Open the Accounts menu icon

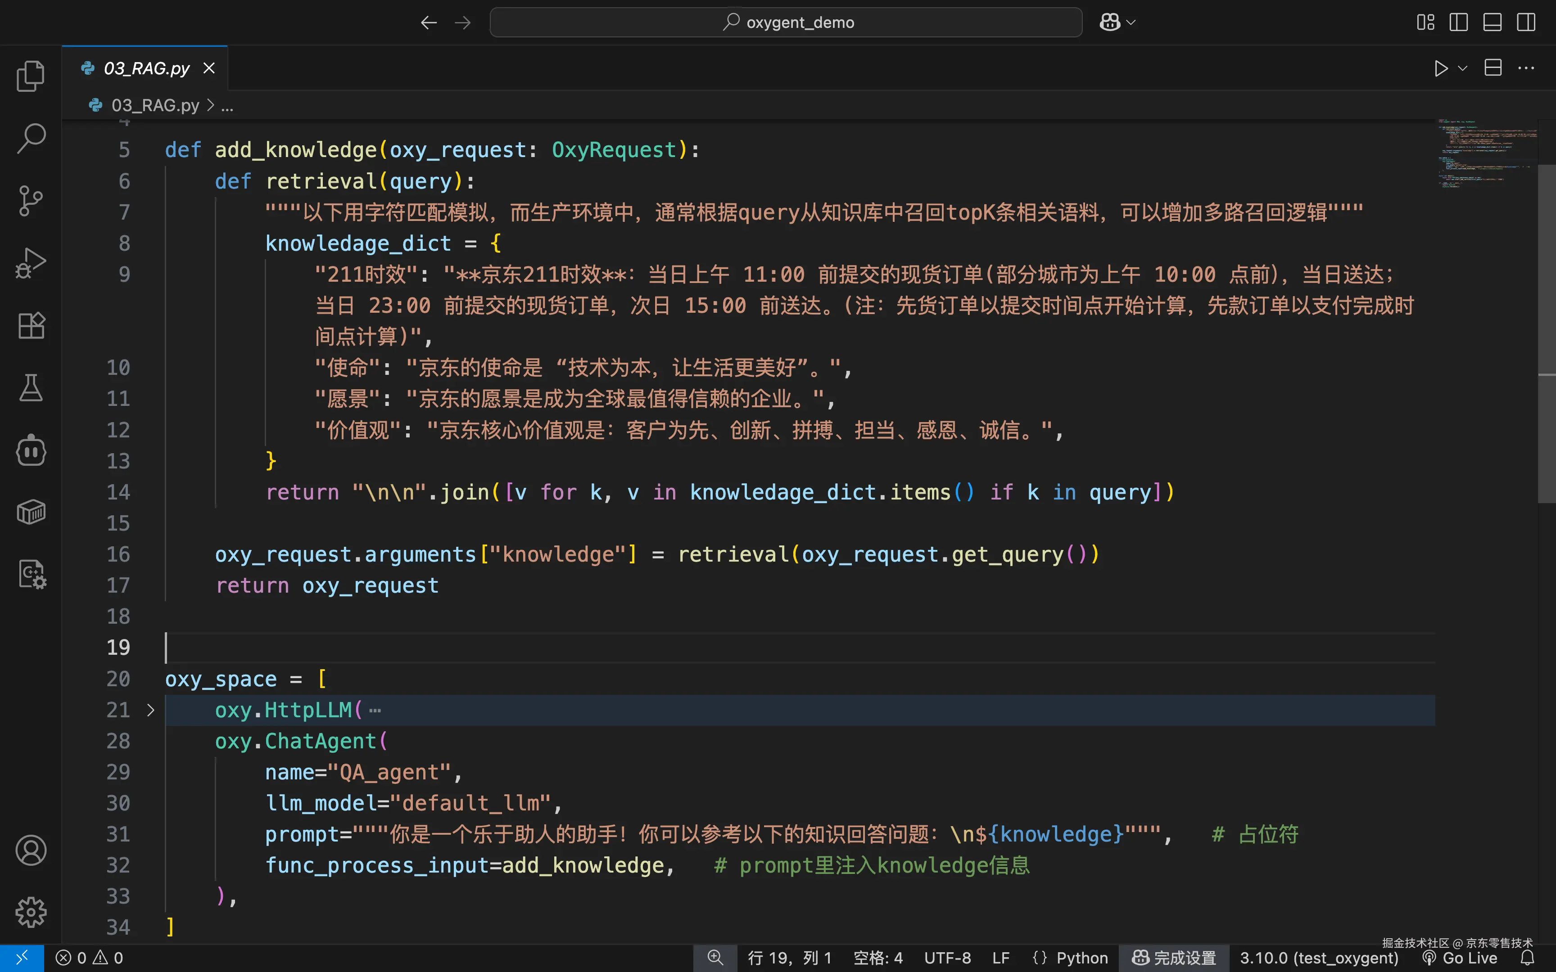[x=31, y=850]
